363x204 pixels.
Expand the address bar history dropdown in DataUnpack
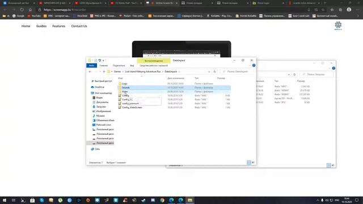pos(209,72)
